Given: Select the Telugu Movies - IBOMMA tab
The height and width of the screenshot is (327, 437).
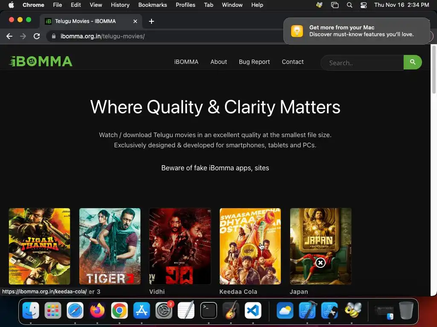Looking at the screenshot, I should coord(90,21).
